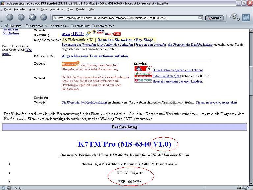Open Besuchen Sie meinen eBay-Shop! link
The height and width of the screenshot is (190, 253).
click(x=125, y=40)
